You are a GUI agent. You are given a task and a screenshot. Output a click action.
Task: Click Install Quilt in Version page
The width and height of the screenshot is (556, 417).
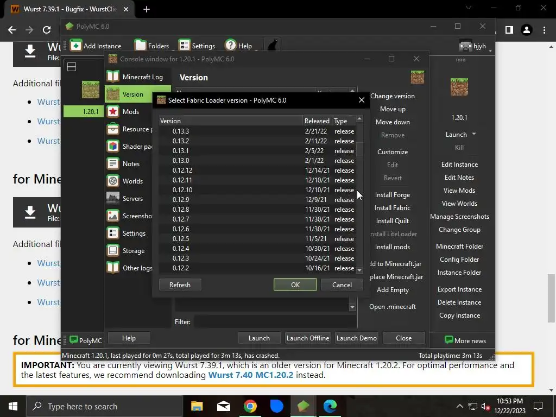[x=393, y=221]
